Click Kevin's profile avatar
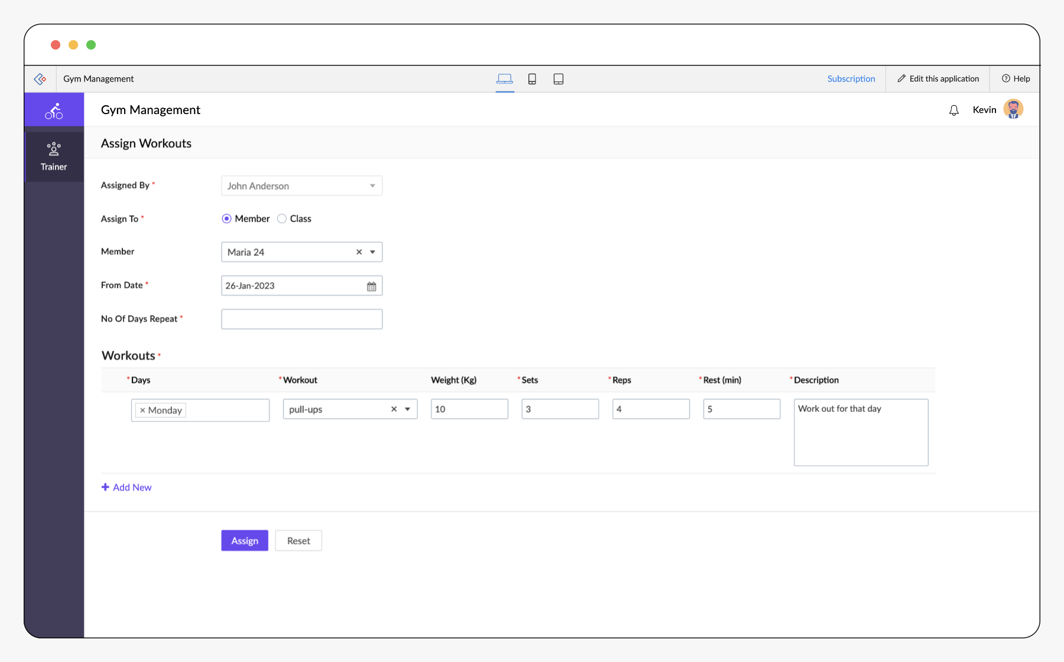Screen dimensions: 1064x662 click(x=1013, y=109)
